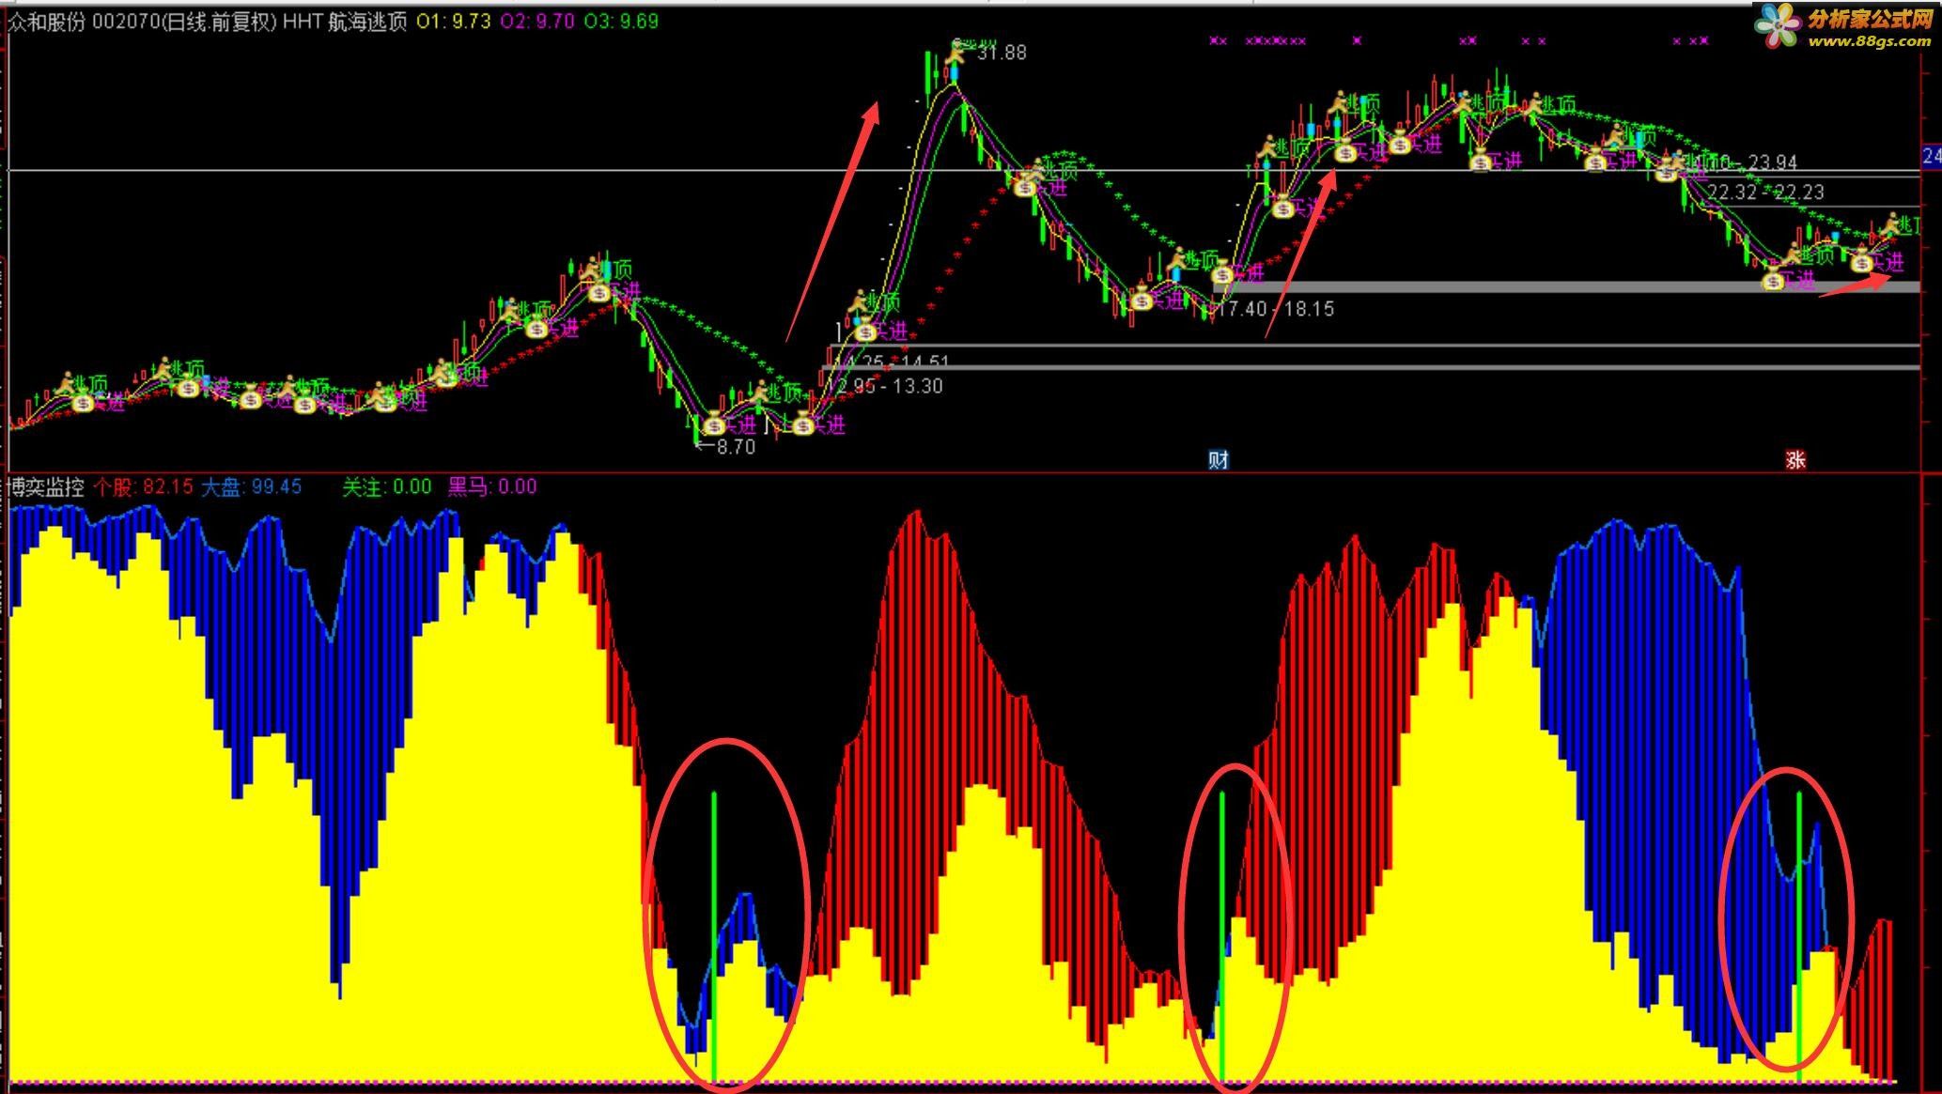The height and width of the screenshot is (1094, 1942).
Task: Click the green 关注: 0.00 value
Action: pyautogui.click(x=387, y=486)
